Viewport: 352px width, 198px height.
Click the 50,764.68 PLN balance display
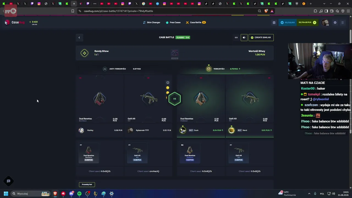[x=305, y=23]
